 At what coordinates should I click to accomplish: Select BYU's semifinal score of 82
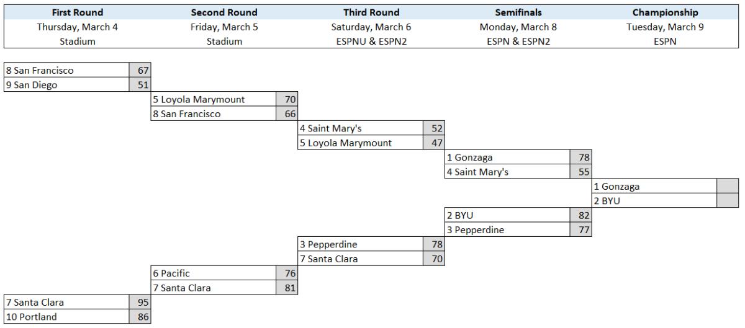pyautogui.click(x=580, y=216)
